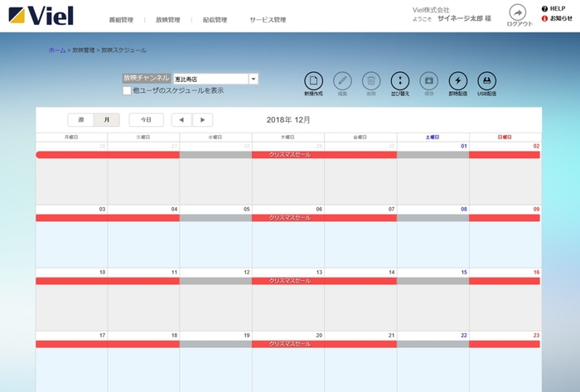Click the USB配信 icon
The width and height of the screenshot is (580, 392).
click(x=486, y=81)
